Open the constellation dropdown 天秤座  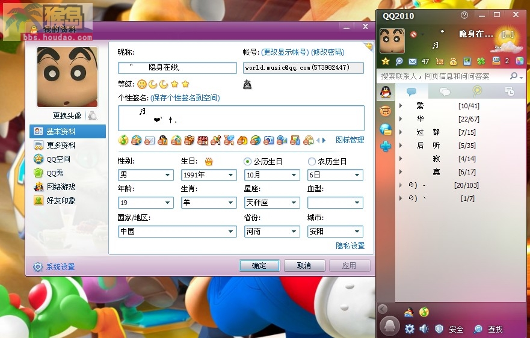(272, 203)
